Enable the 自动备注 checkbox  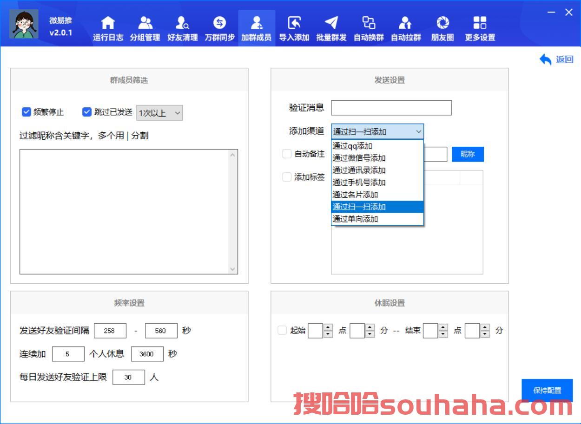coord(287,154)
